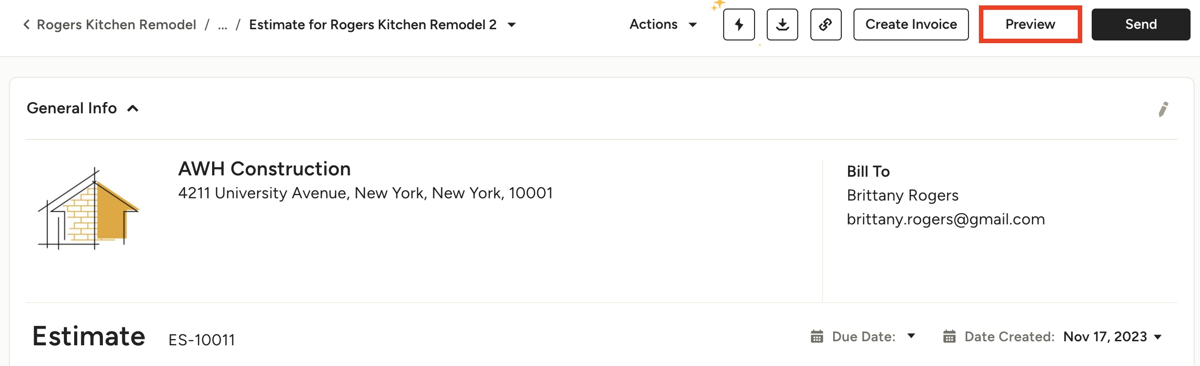Expand the estimate title dropdown arrow

(511, 25)
